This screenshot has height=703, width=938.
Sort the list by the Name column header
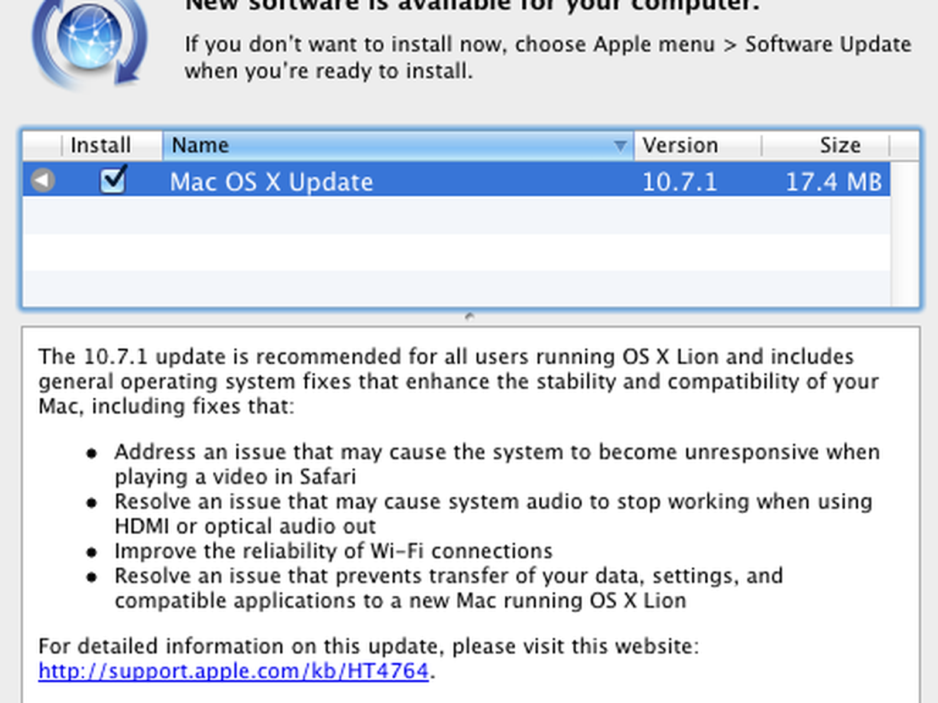click(398, 145)
